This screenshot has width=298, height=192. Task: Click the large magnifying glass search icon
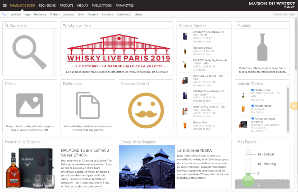[x=30, y=52]
